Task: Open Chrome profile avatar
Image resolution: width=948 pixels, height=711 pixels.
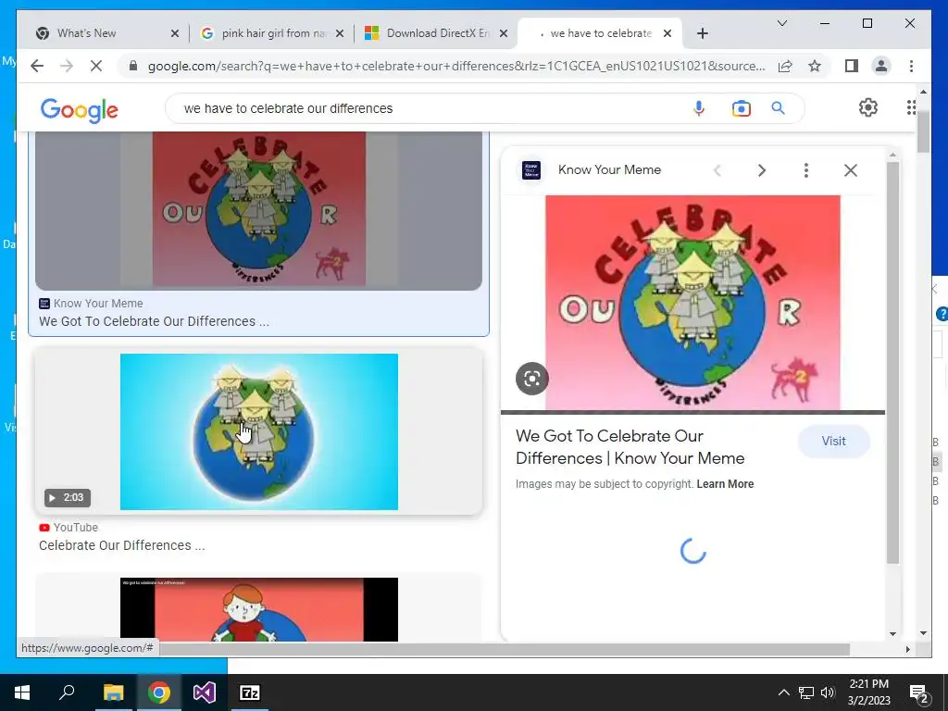Action: pos(881,66)
